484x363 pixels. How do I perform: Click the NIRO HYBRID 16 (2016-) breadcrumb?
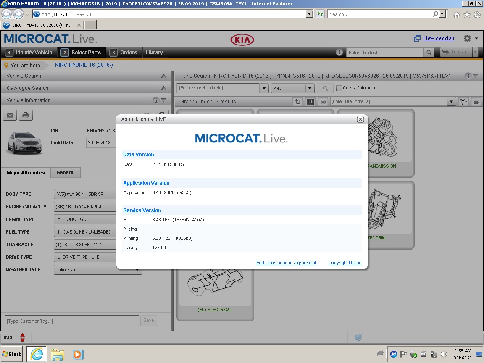coord(84,65)
